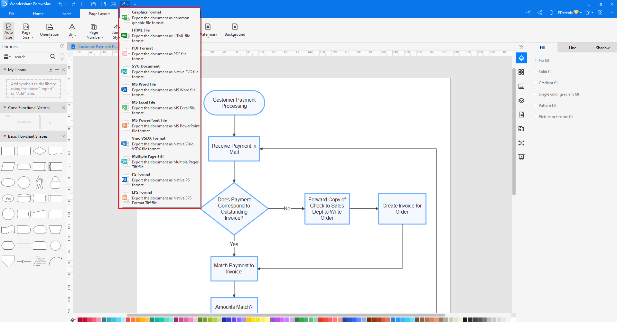The width and height of the screenshot is (617, 322).
Task: Open the Line tab in Fill panel
Action: click(x=572, y=47)
